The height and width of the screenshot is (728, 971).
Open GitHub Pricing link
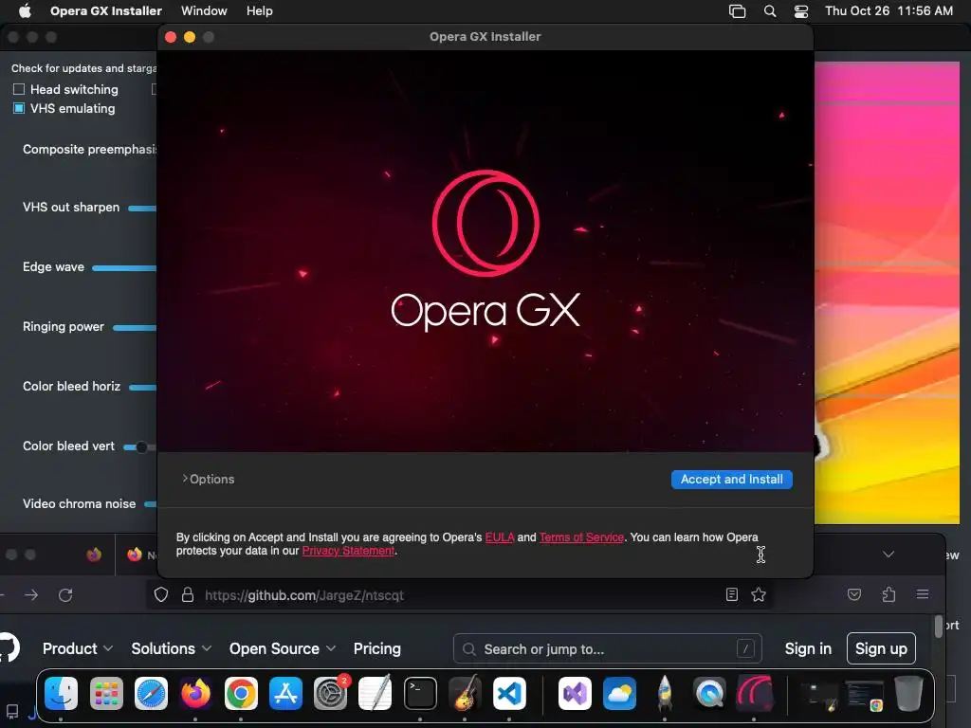pos(377,648)
